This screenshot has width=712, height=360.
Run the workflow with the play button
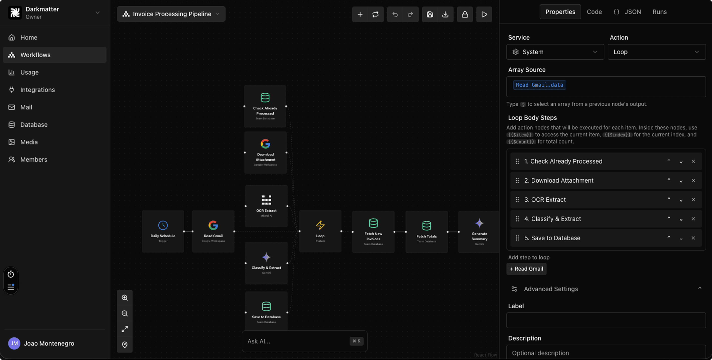click(x=484, y=14)
